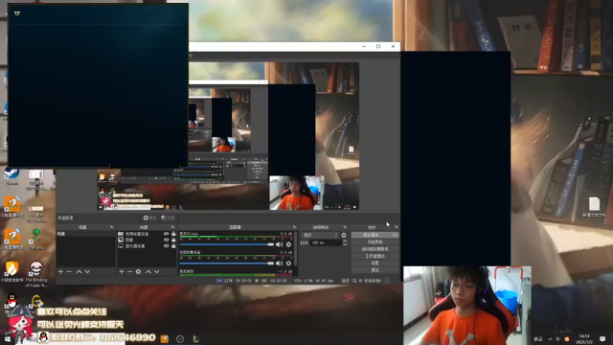Image resolution: width=613 pixels, height=345 pixels.
Task: Click transition duration input field
Action: pos(326,242)
